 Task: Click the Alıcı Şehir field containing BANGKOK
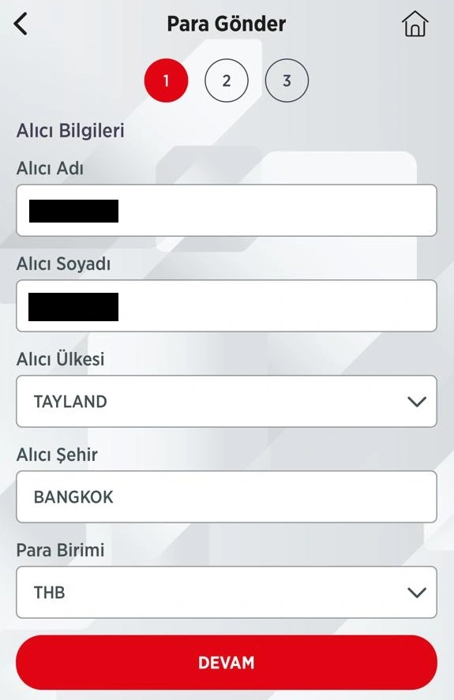227,497
